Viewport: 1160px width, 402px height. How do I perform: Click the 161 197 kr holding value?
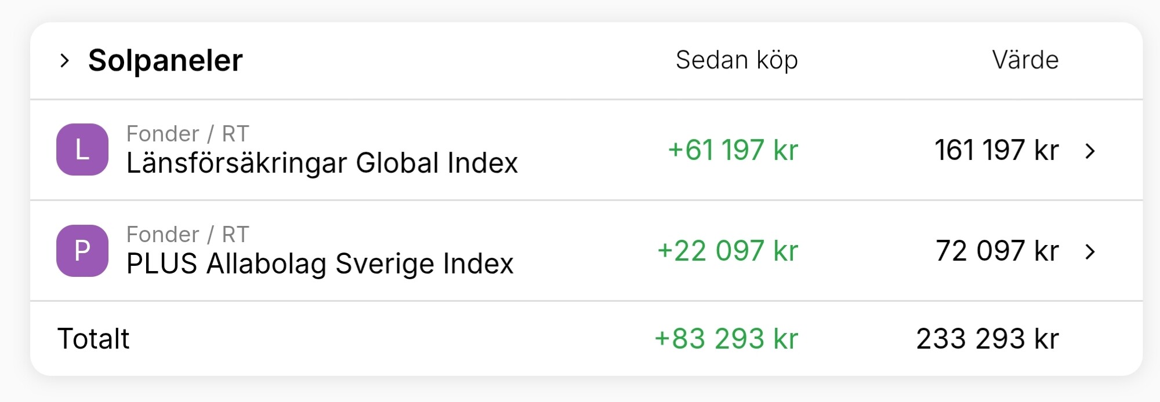click(996, 150)
